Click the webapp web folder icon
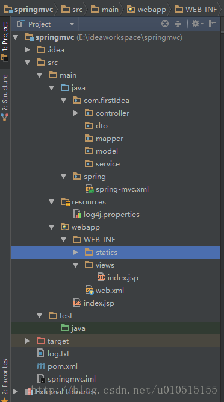 pyautogui.click(x=65, y=227)
